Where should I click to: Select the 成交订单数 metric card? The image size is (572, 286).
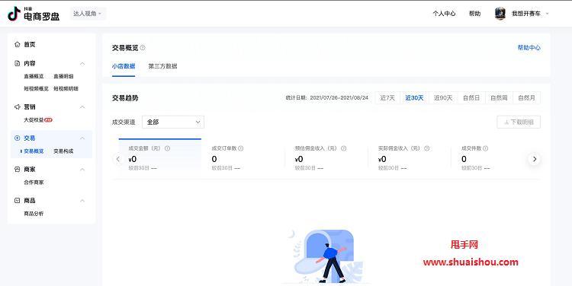[x=243, y=158]
